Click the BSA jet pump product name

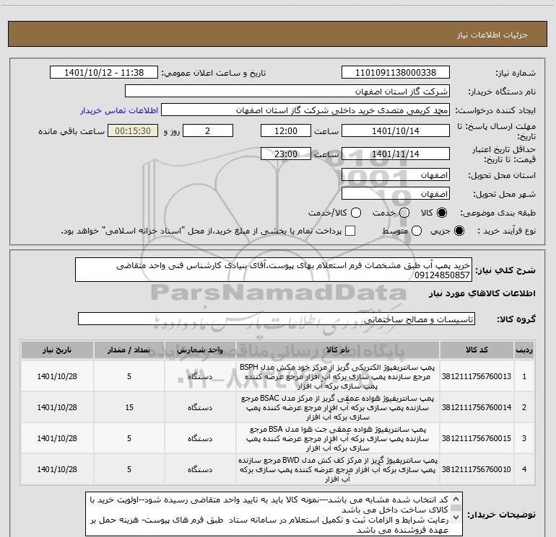tap(338, 438)
